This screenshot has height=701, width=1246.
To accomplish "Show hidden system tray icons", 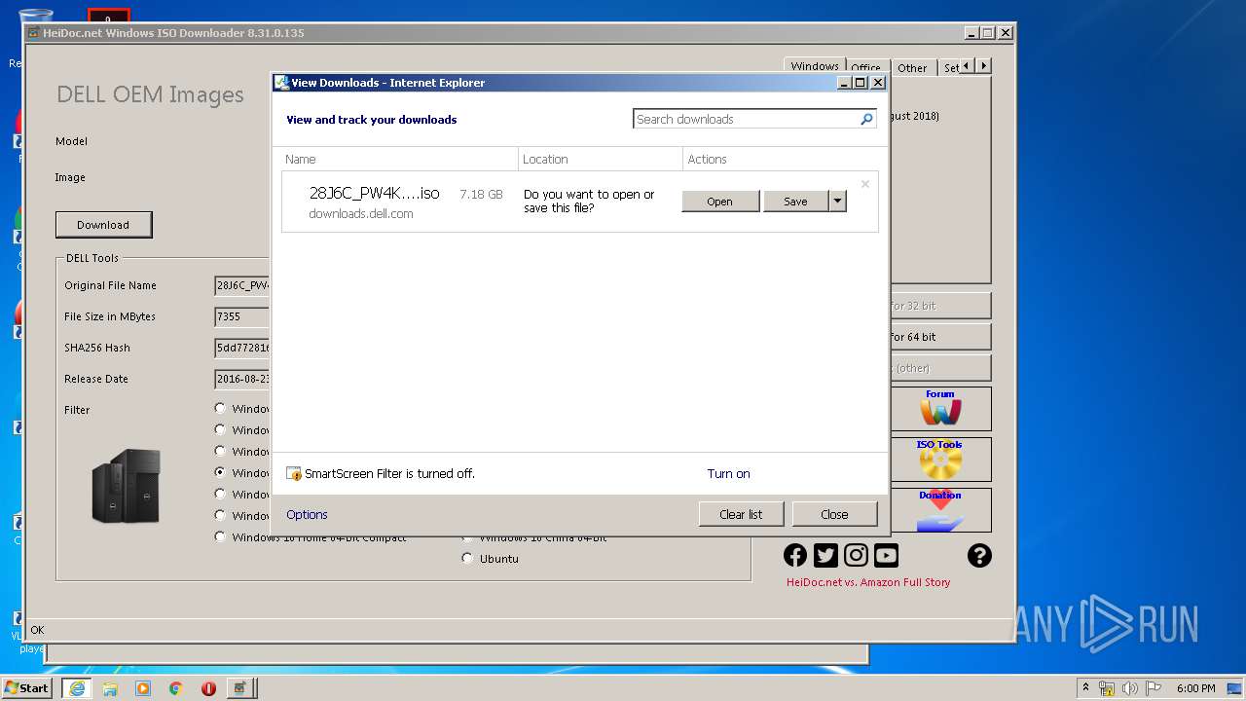I will pos(1085,688).
